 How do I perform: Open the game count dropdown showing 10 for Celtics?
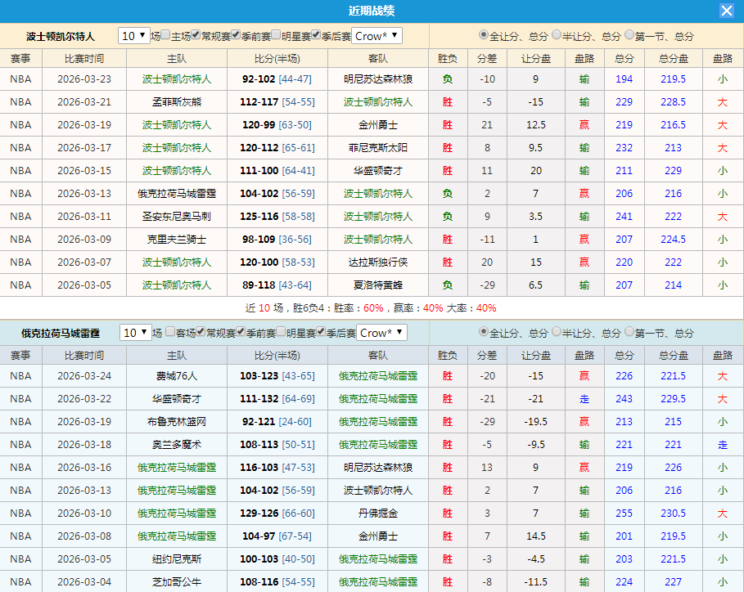tap(133, 36)
